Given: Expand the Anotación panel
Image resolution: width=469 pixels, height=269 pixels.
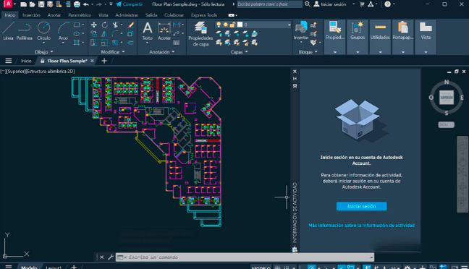Looking at the screenshot, I should click(x=162, y=52).
